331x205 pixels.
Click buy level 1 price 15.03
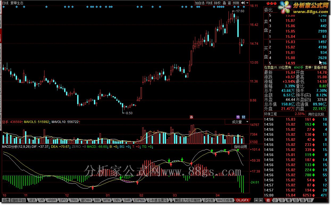(x=290, y=42)
